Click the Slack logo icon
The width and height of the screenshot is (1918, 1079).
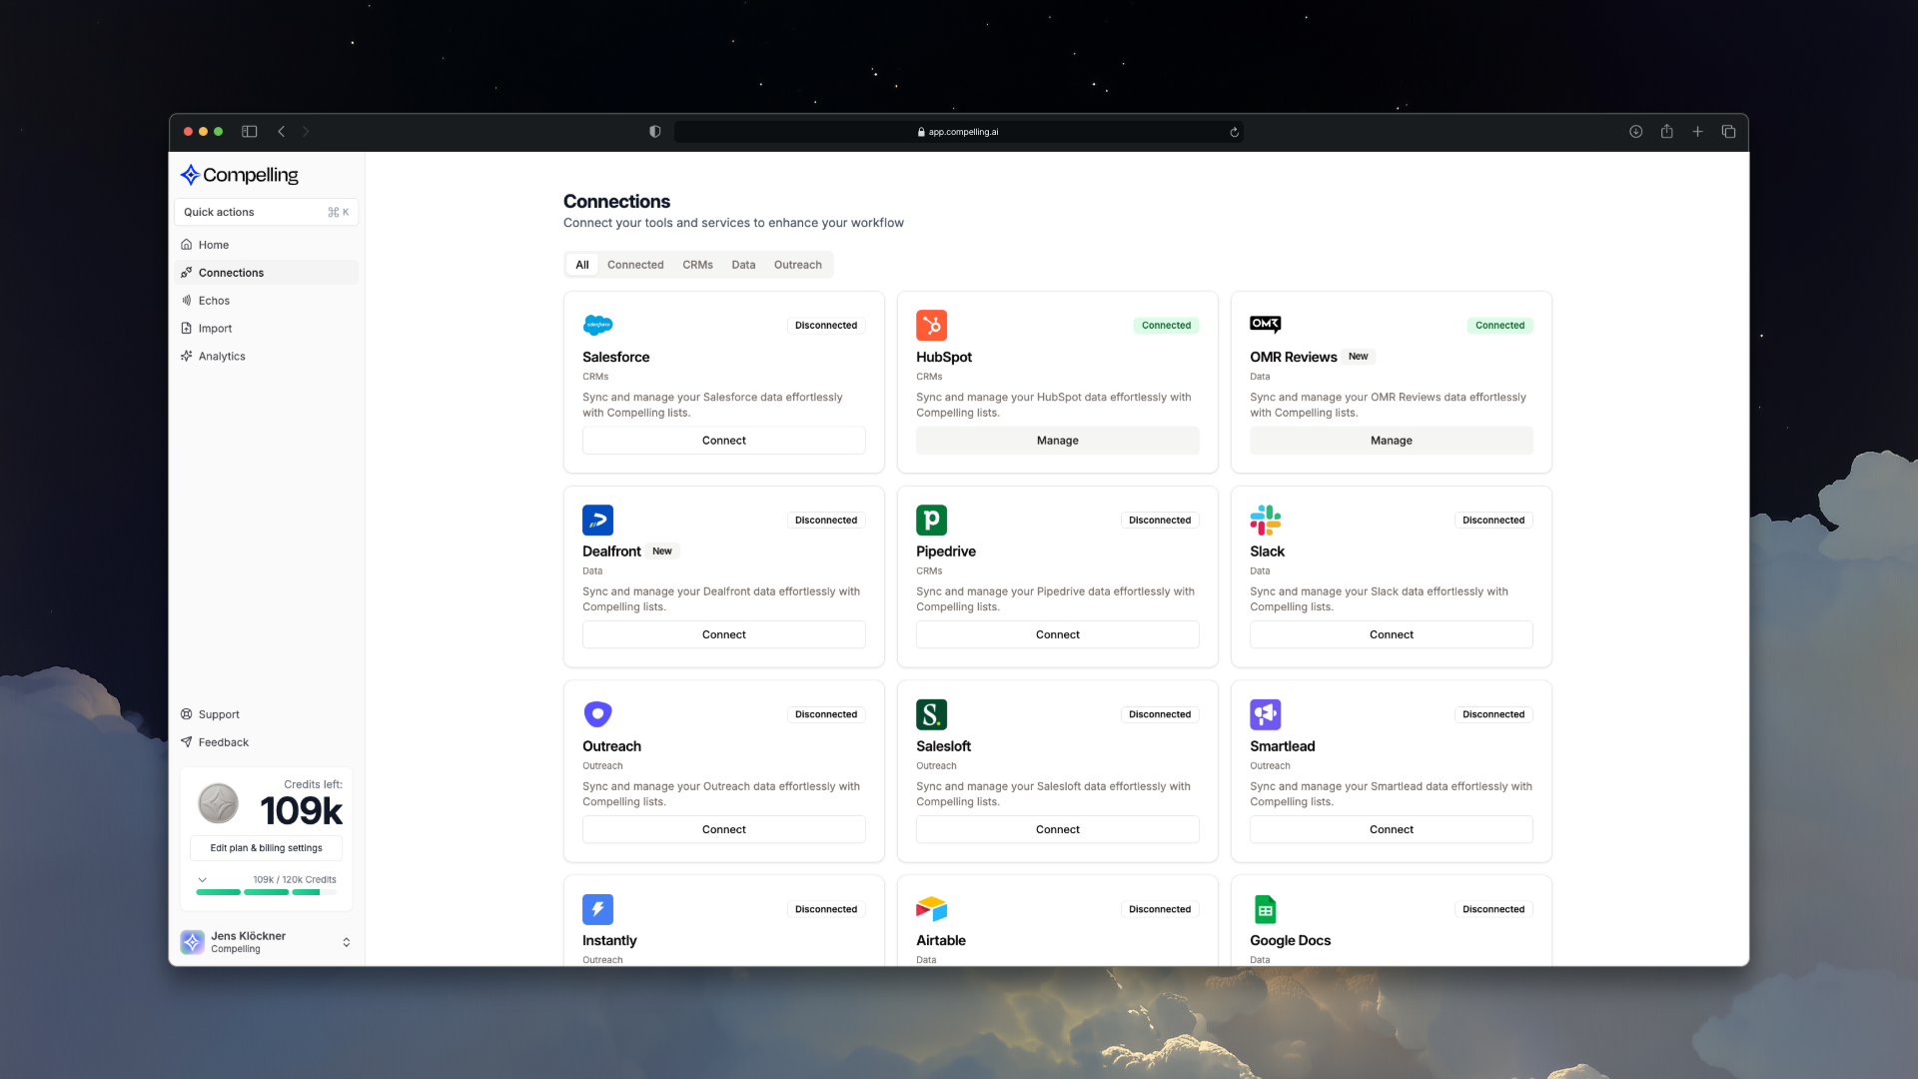pos(1265,520)
